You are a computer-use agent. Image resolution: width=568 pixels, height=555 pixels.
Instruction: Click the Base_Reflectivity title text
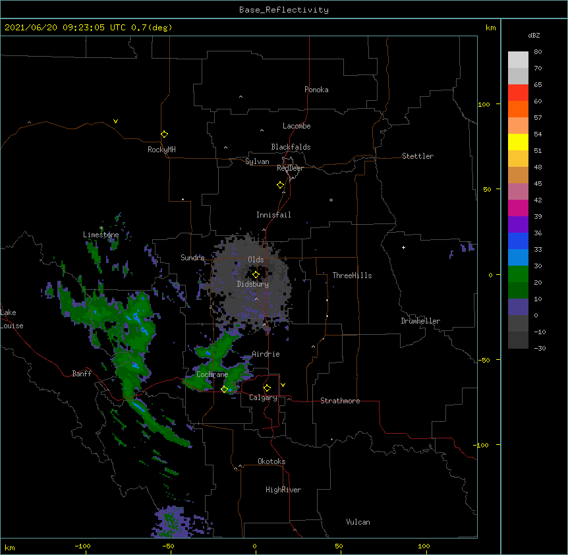pos(284,10)
